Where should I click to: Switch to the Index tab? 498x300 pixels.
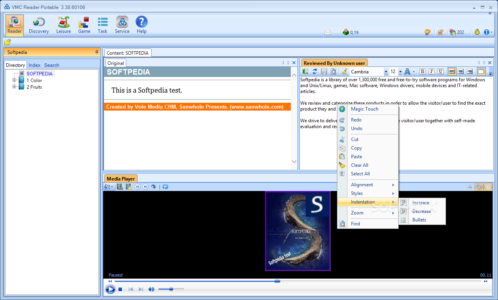point(34,65)
